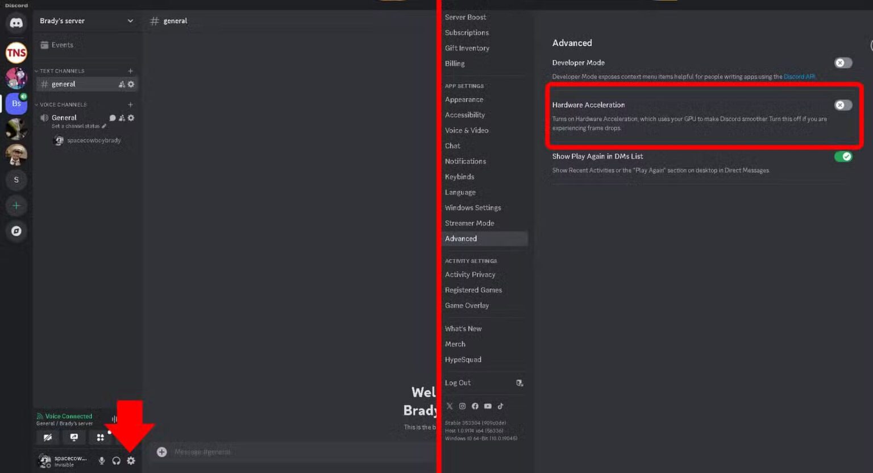Click Log Out in settings sidebar
This screenshot has height=473, width=873.
point(458,383)
